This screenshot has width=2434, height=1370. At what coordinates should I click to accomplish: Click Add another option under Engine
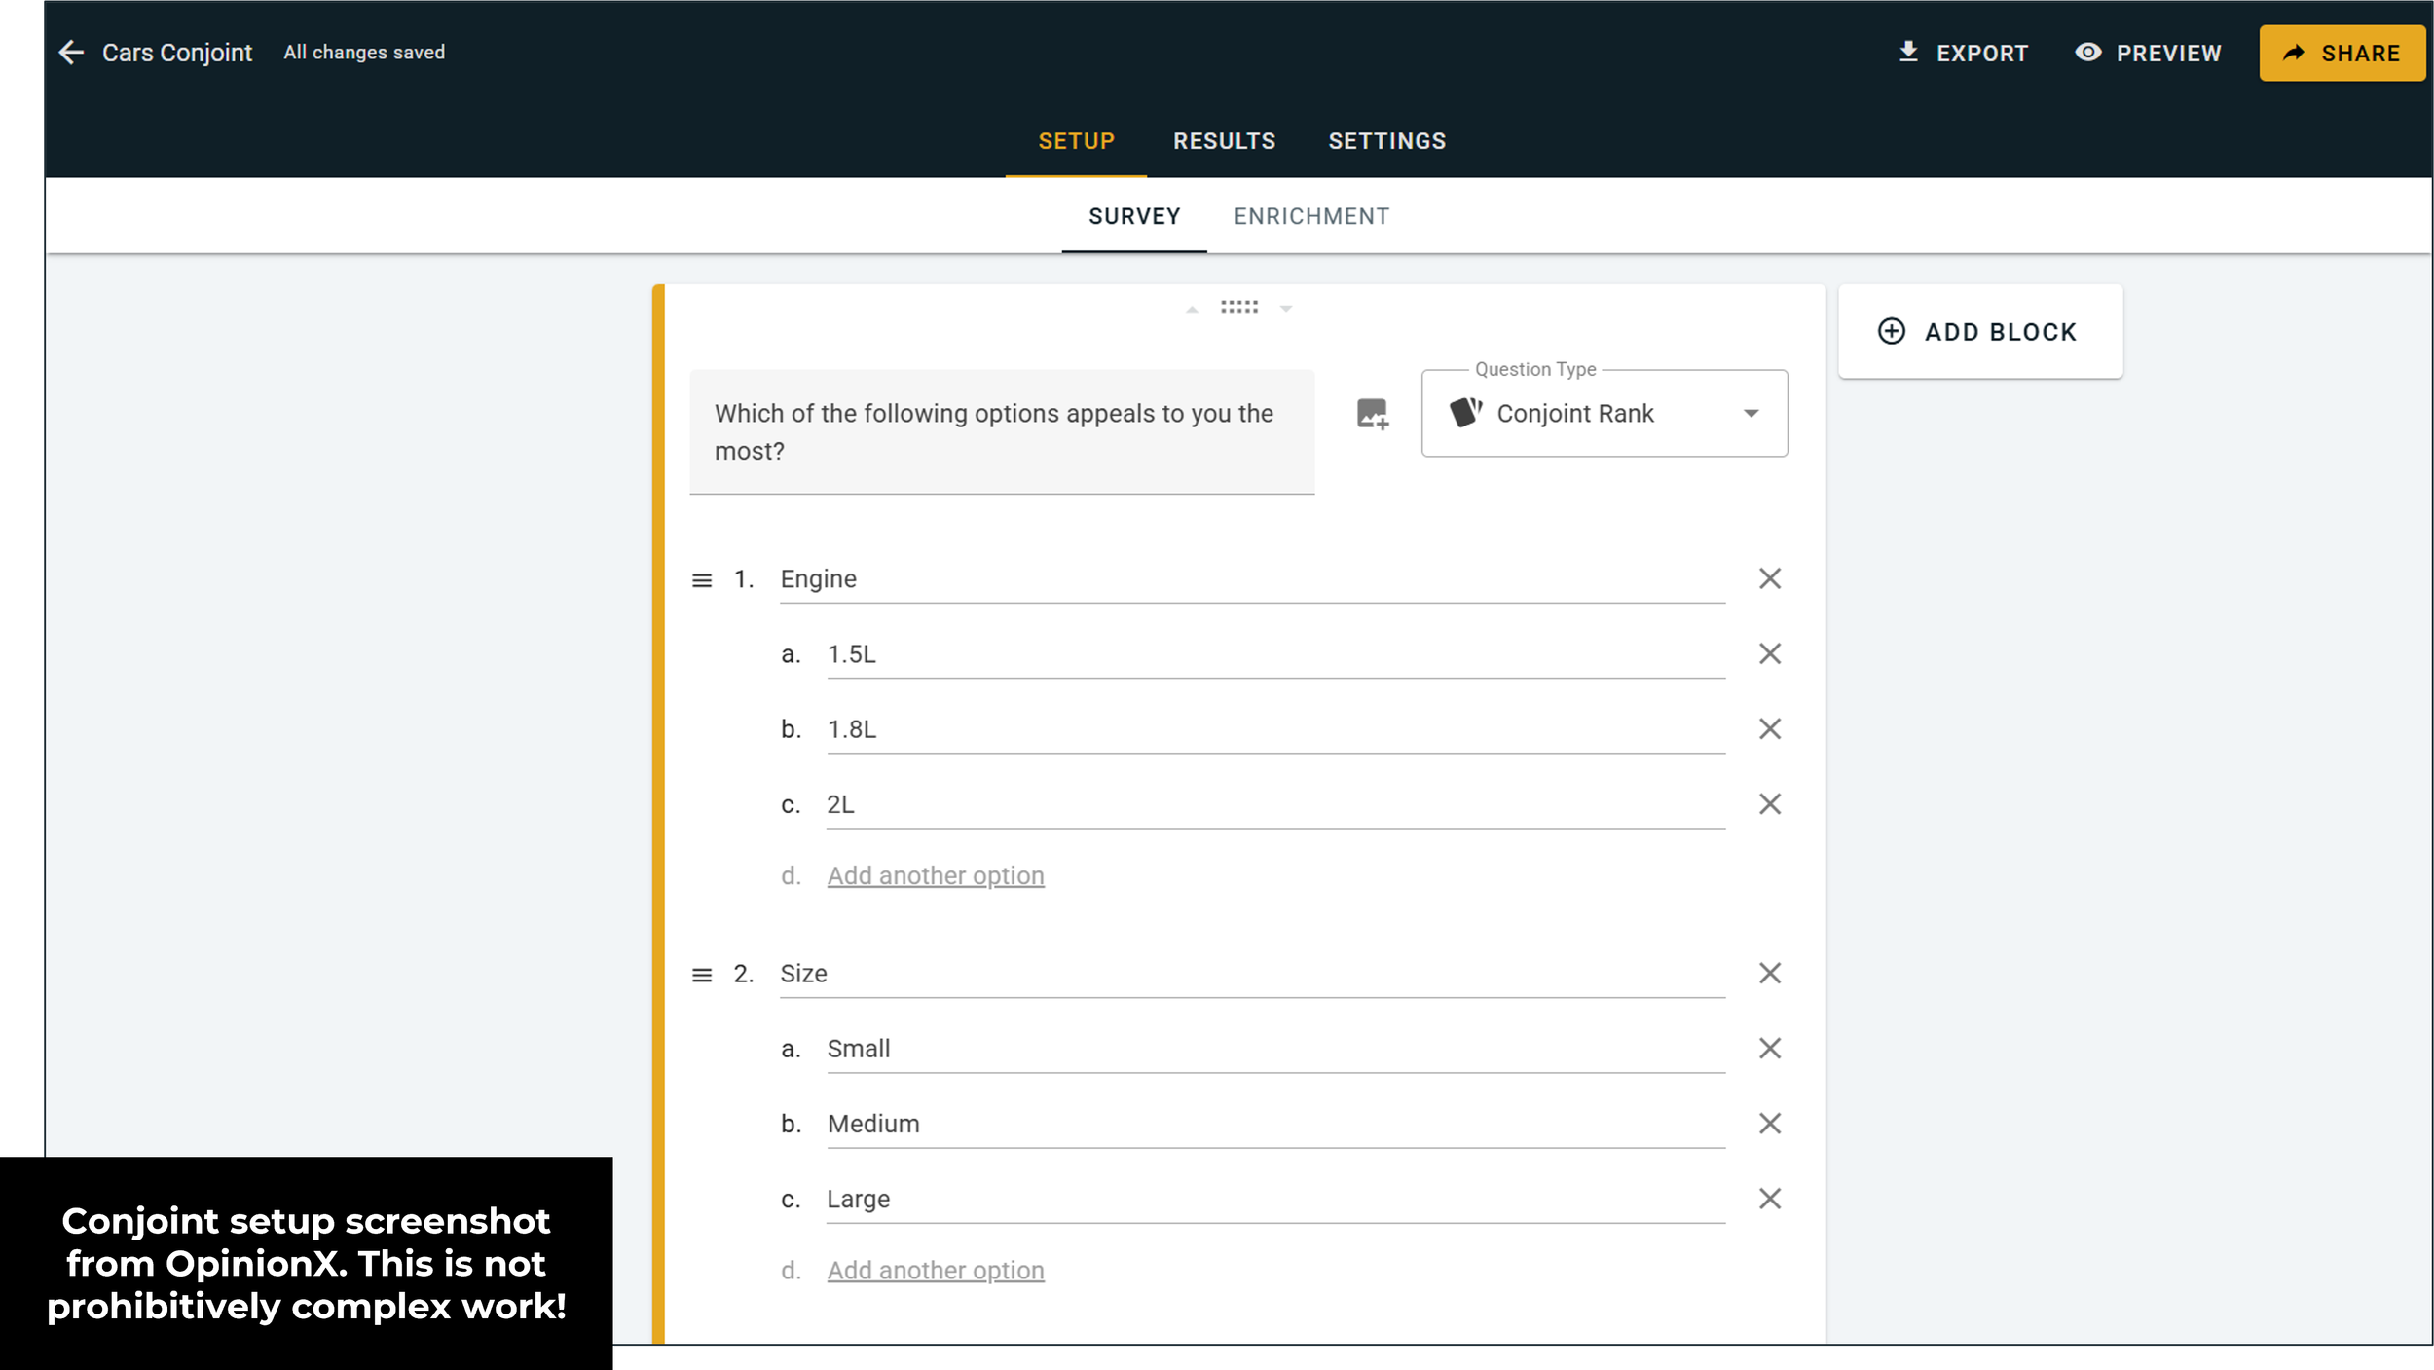pyautogui.click(x=936, y=876)
